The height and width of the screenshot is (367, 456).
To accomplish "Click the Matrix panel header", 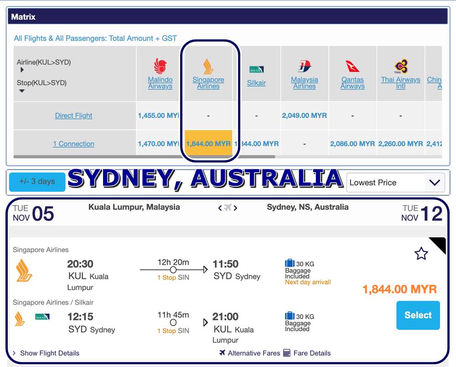I will [x=228, y=16].
